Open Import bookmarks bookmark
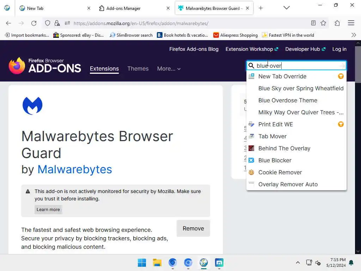 click(x=27, y=35)
